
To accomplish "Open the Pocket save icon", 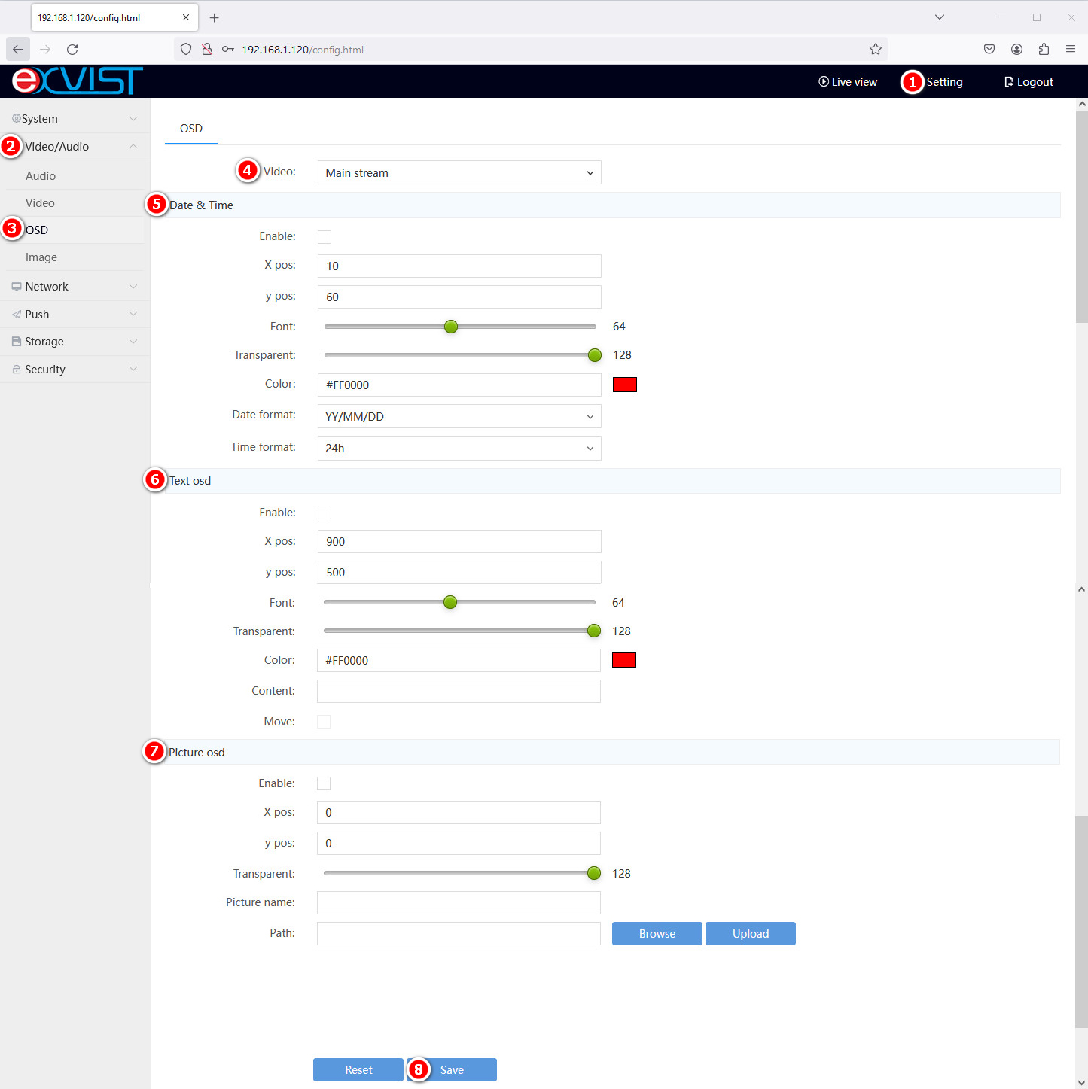I will point(989,49).
